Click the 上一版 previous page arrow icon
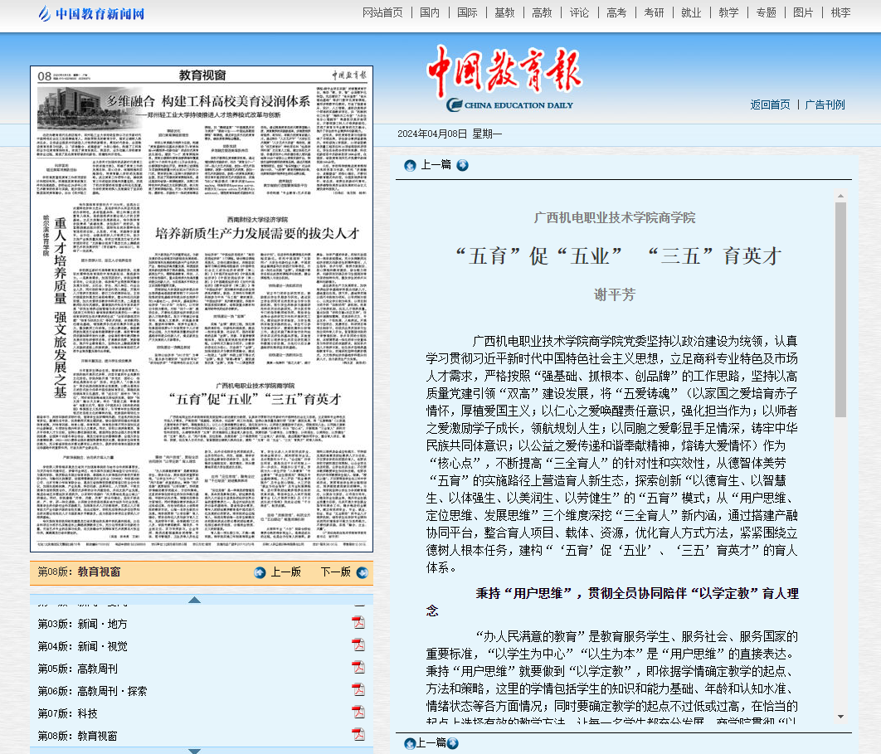This screenshot has width=881, height=754. tap(260, 572)
